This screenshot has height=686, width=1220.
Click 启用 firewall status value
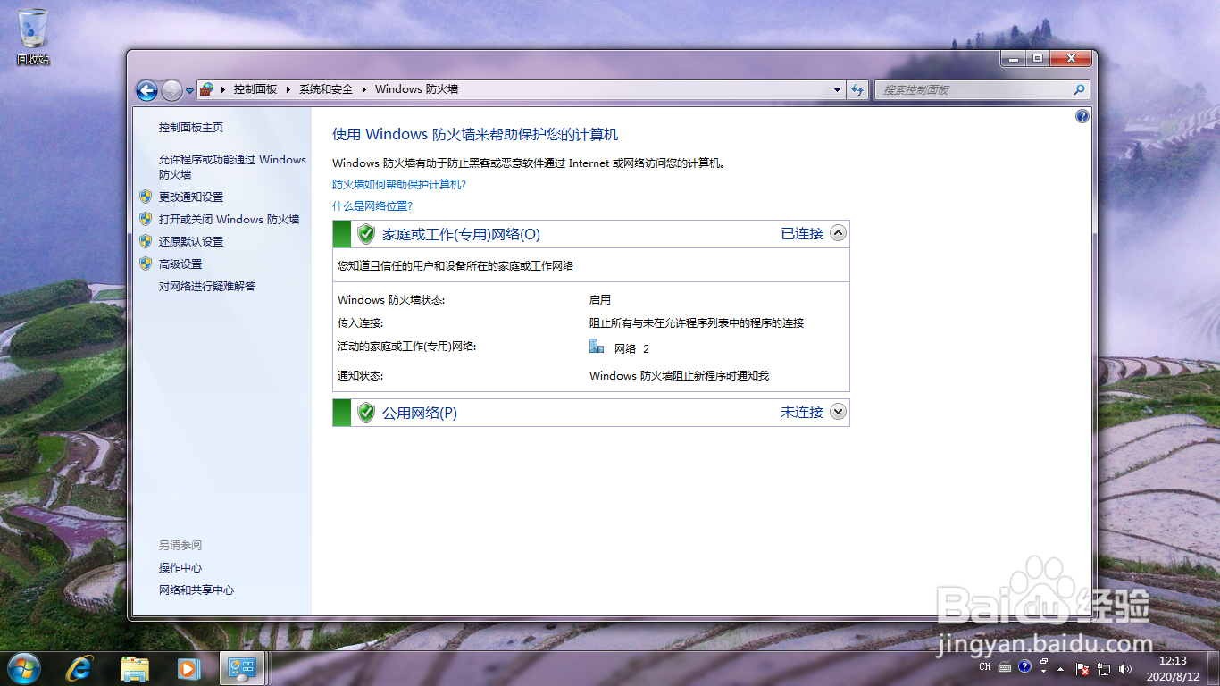[600, 300]
